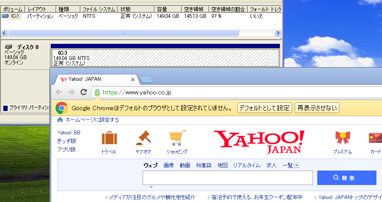The image size is (382, 202).
Task: Click the 種類 column header
Action: click(x=68, y=9)
